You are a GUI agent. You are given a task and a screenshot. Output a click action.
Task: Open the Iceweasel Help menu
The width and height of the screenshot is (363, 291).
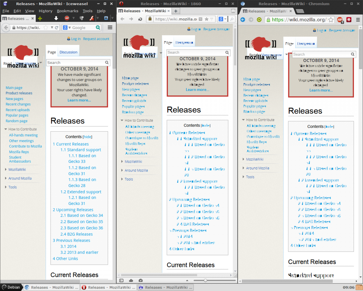click(x=101, y=11)
